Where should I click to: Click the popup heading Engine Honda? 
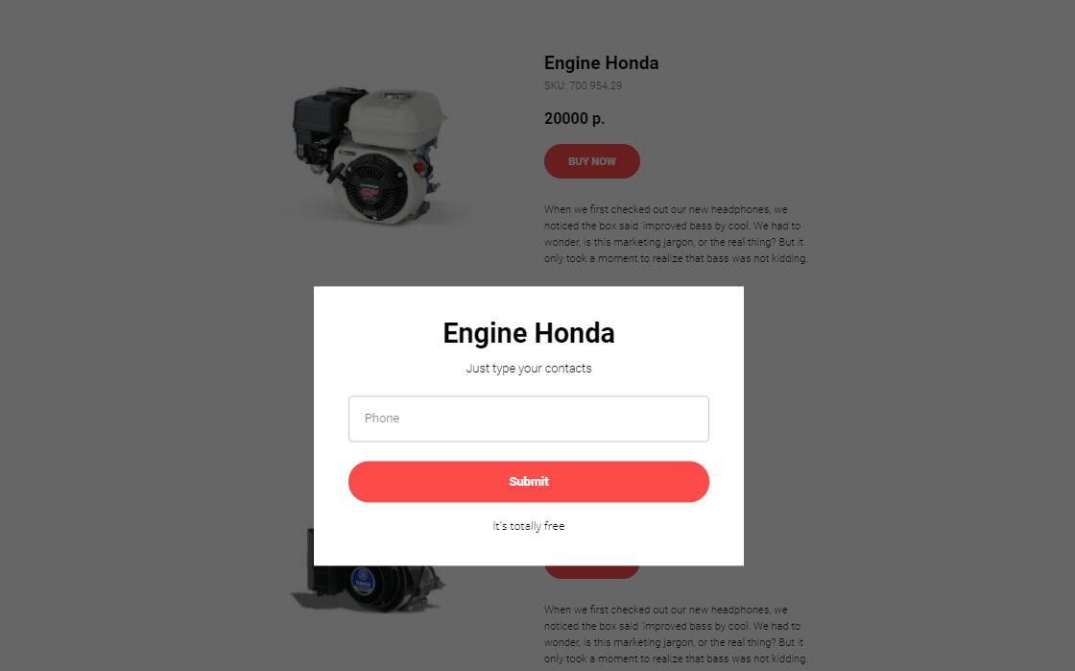coord(529,333)
